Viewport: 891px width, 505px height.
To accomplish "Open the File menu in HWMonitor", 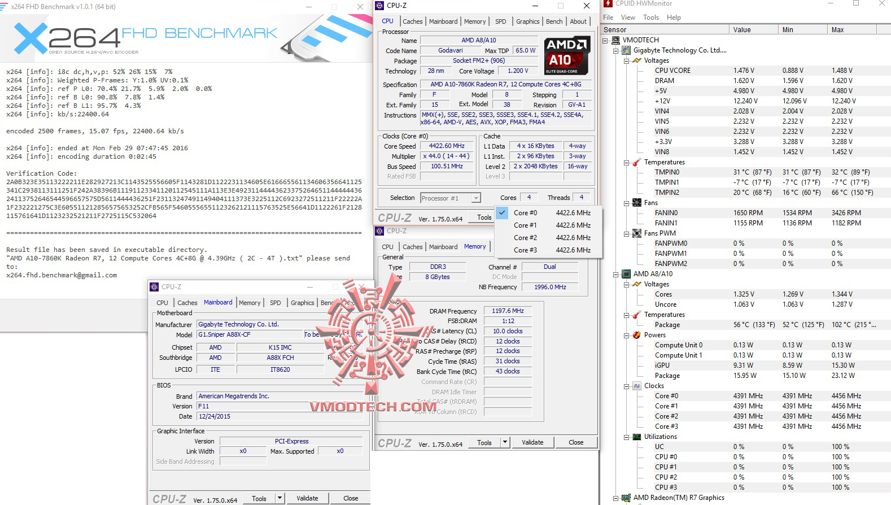I will click(x=608, y=18).
